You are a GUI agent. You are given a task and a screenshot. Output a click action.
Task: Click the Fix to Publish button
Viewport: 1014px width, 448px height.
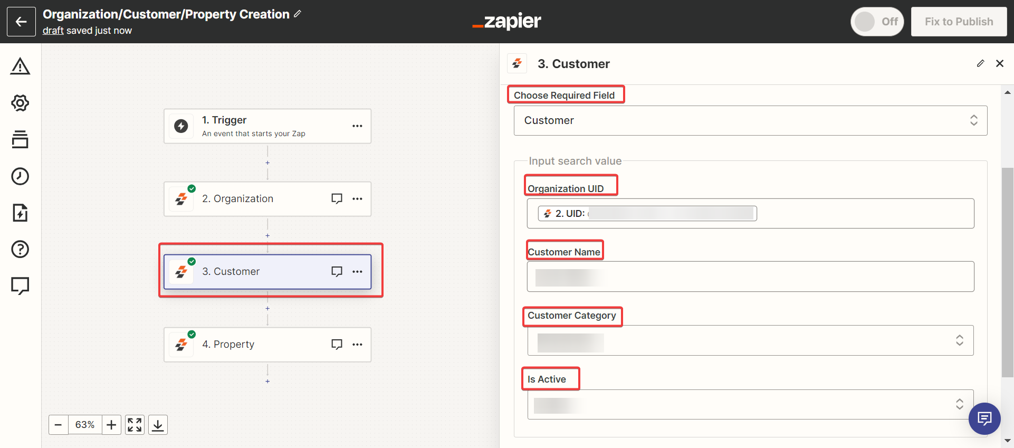coord(959,22)
